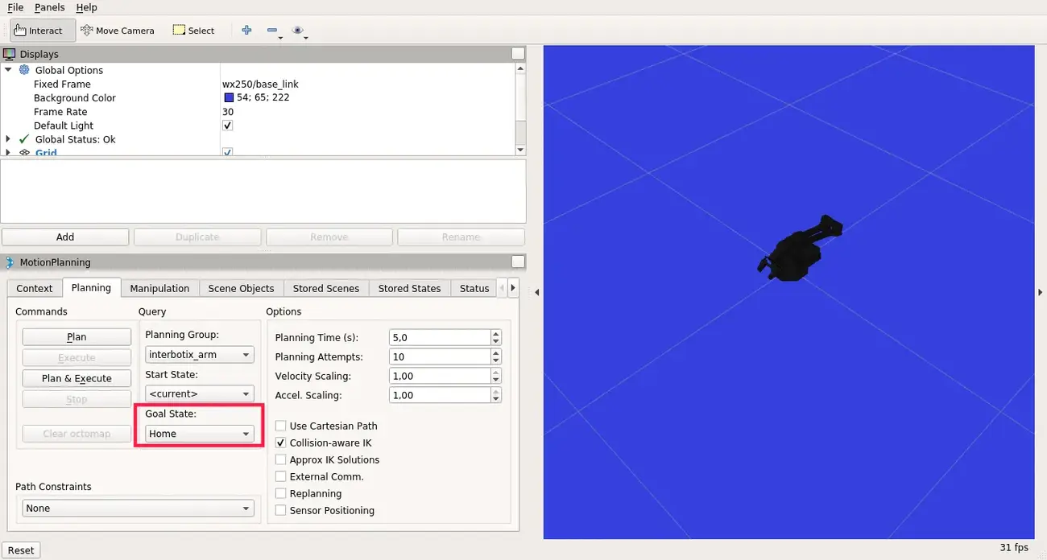1047x560 pixels.
Task: Click the Add display button
Action: click(x=65, y=237)
